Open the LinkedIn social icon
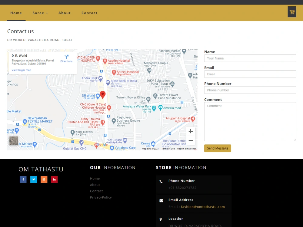 [54, 179]
